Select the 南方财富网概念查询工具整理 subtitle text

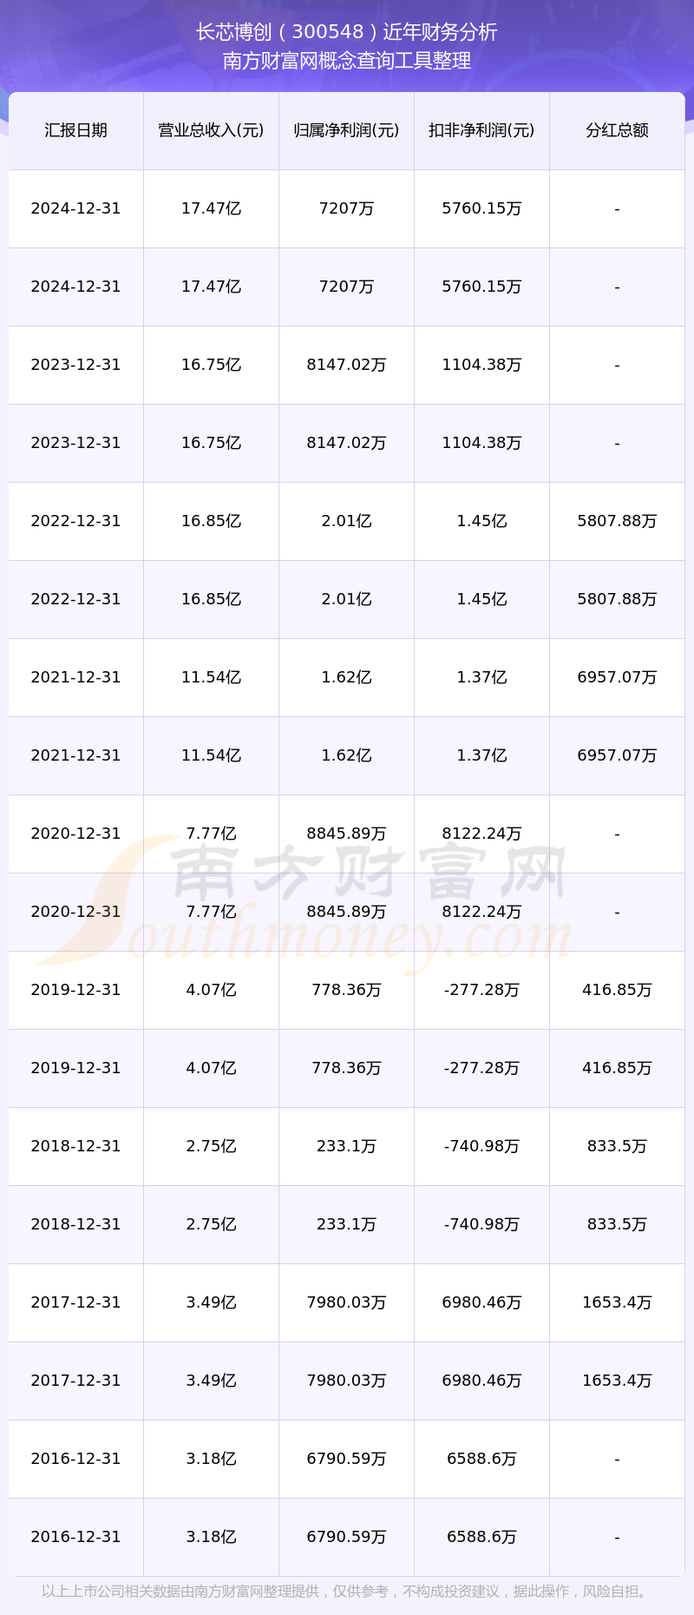[x=347, y=61]
